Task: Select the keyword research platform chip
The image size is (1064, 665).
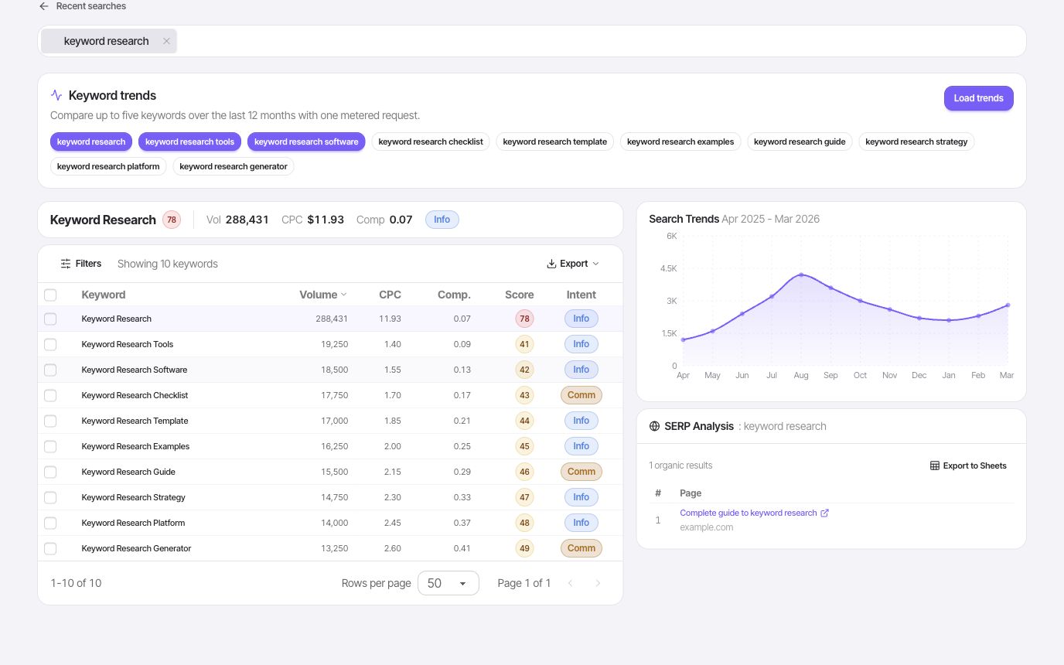Action: point(108,166)
